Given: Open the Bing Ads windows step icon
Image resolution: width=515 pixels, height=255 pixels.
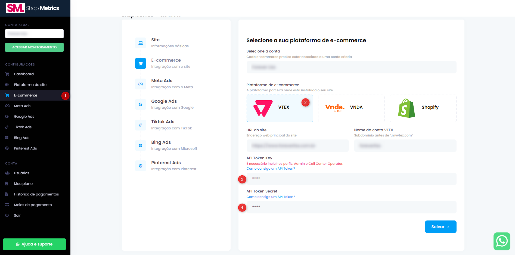Looking at the screenshot, I should point(141,145).
